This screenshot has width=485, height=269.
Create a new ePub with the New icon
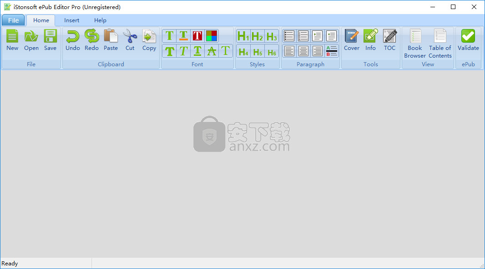(12, 40)
